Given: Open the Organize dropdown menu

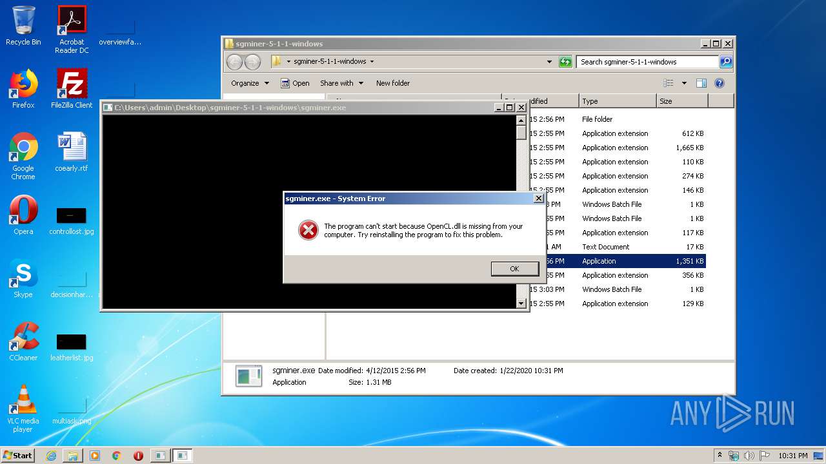Looking at the screenshot, I should click(250, 83).
